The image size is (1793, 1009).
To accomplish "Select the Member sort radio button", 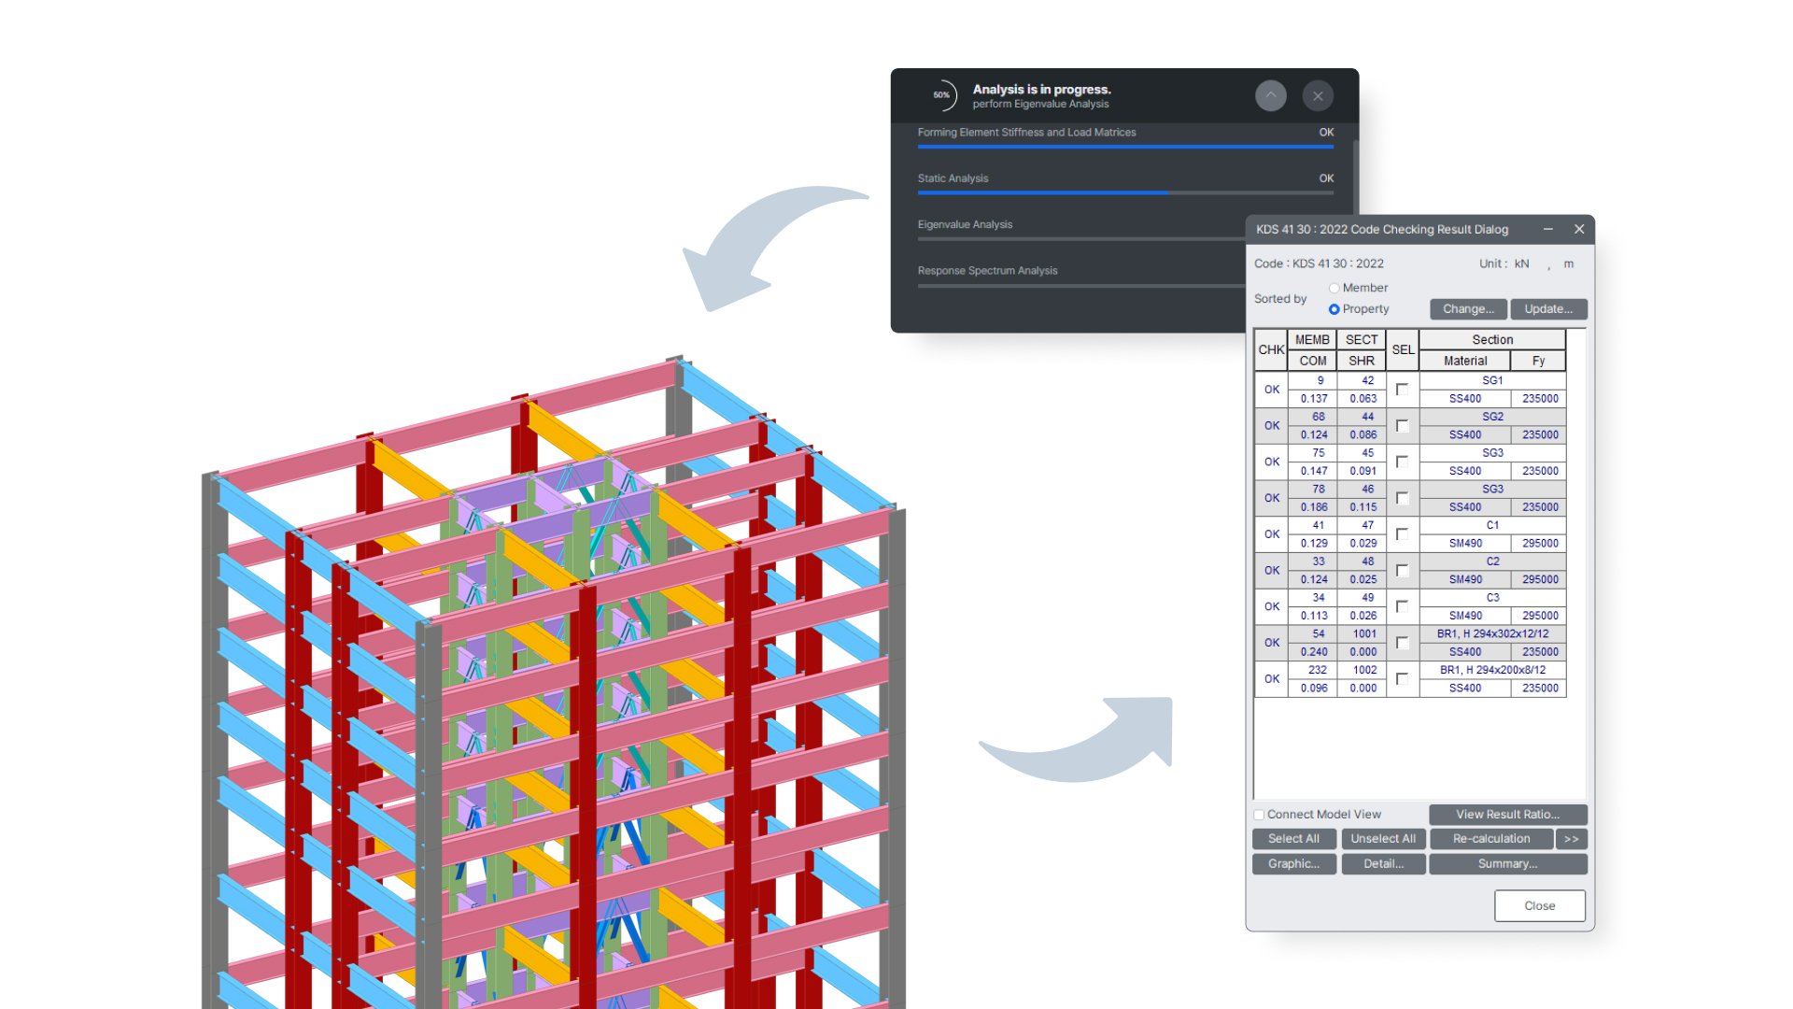I will coord(1334,288).
